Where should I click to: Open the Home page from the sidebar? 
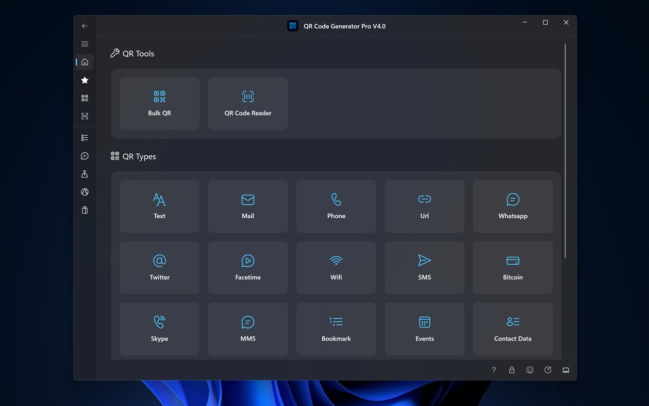click(x=84, y=62)
